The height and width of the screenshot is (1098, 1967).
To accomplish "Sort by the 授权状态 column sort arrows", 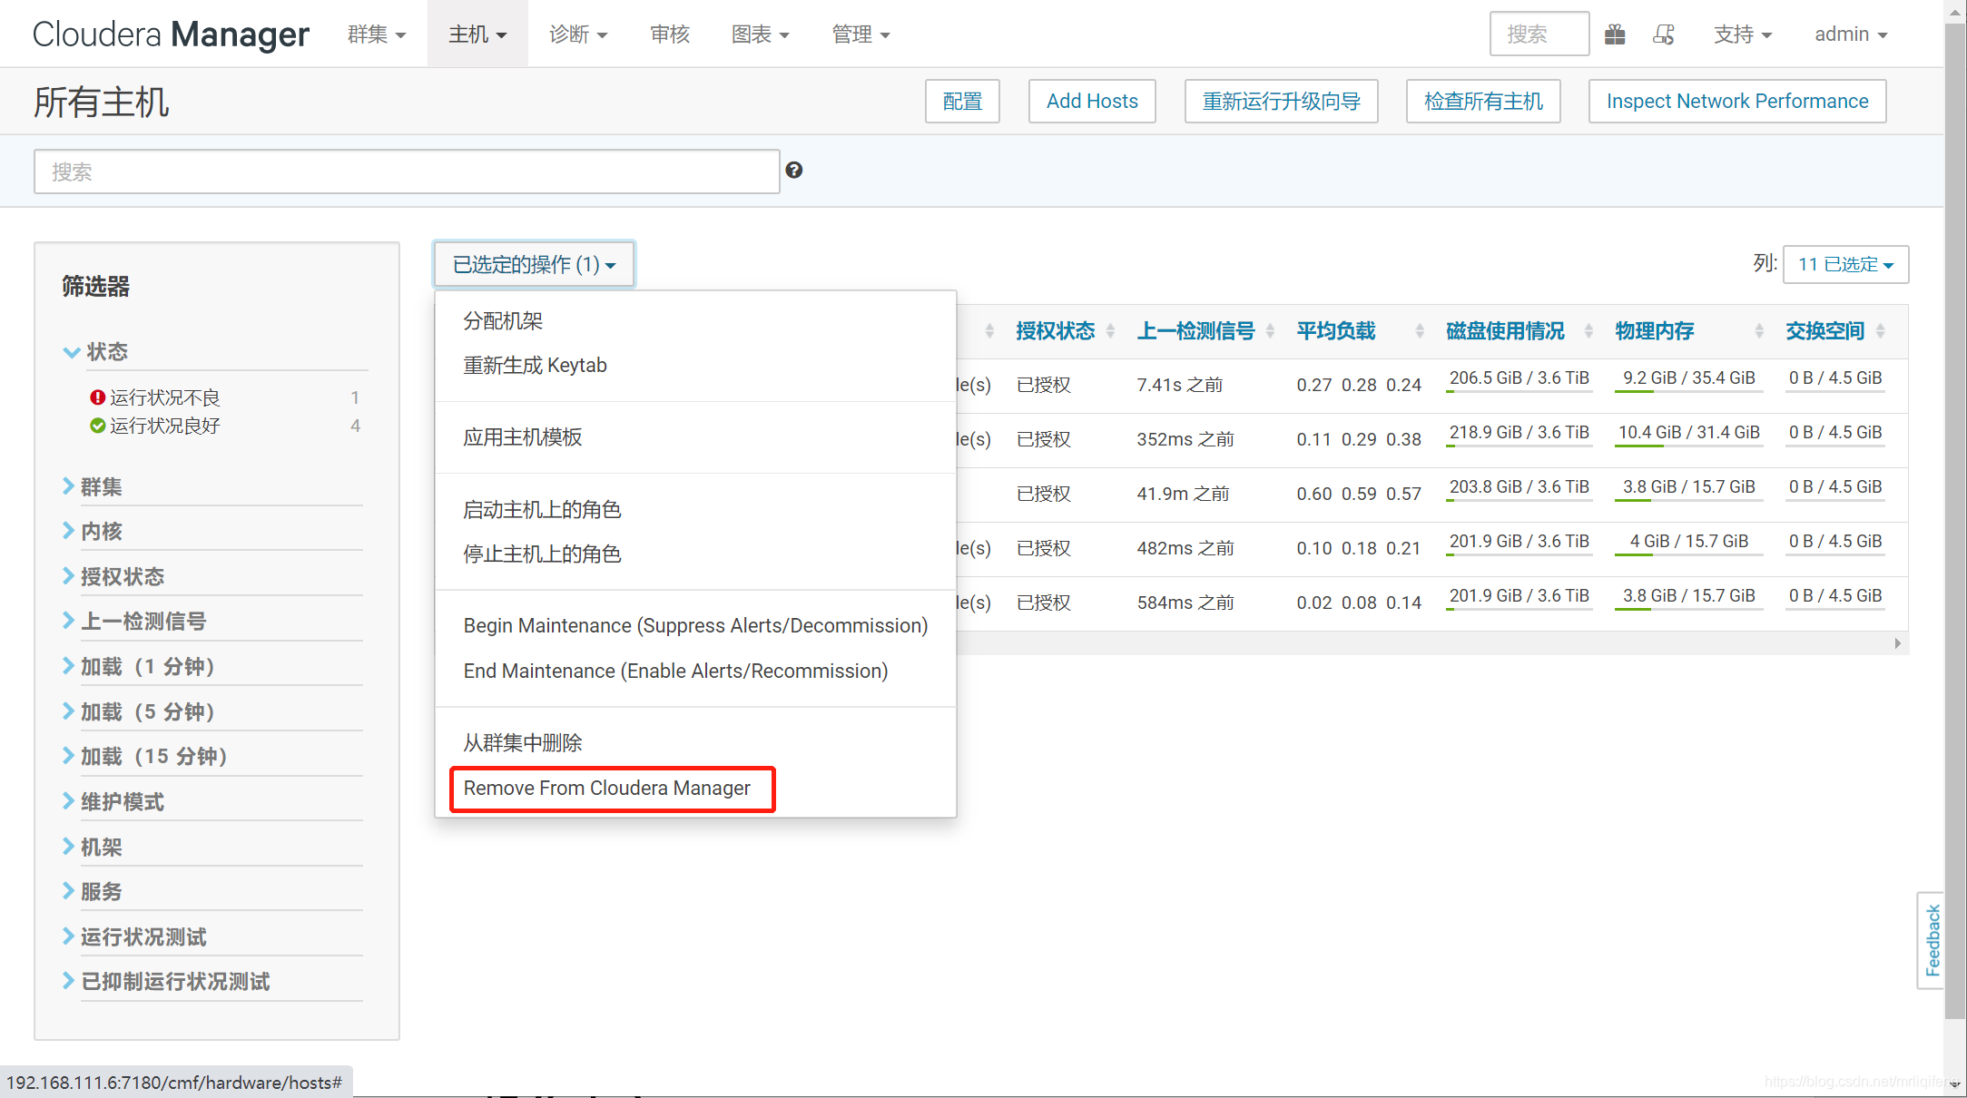I will (x=1110, y=331).
